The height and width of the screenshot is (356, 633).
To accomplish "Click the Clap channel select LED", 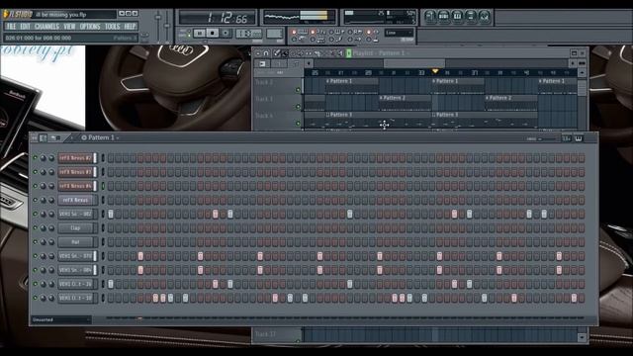I will click(x=103, y=228).
